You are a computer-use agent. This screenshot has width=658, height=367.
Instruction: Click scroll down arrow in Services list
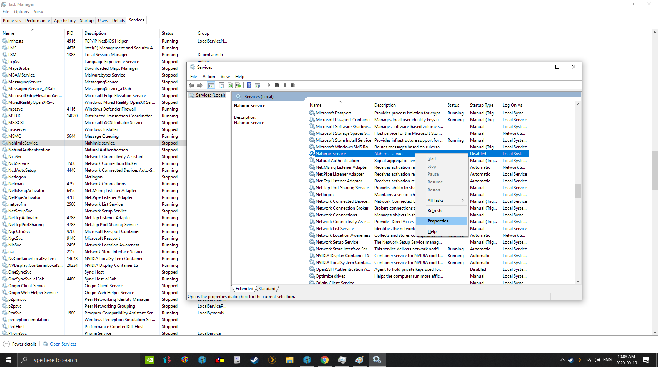578,282
